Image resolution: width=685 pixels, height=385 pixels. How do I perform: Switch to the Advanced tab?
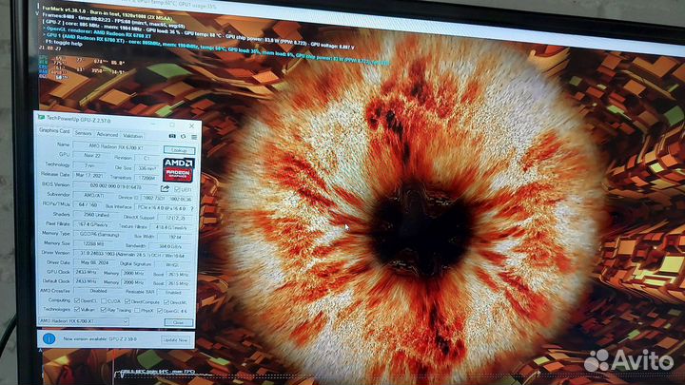107,134
